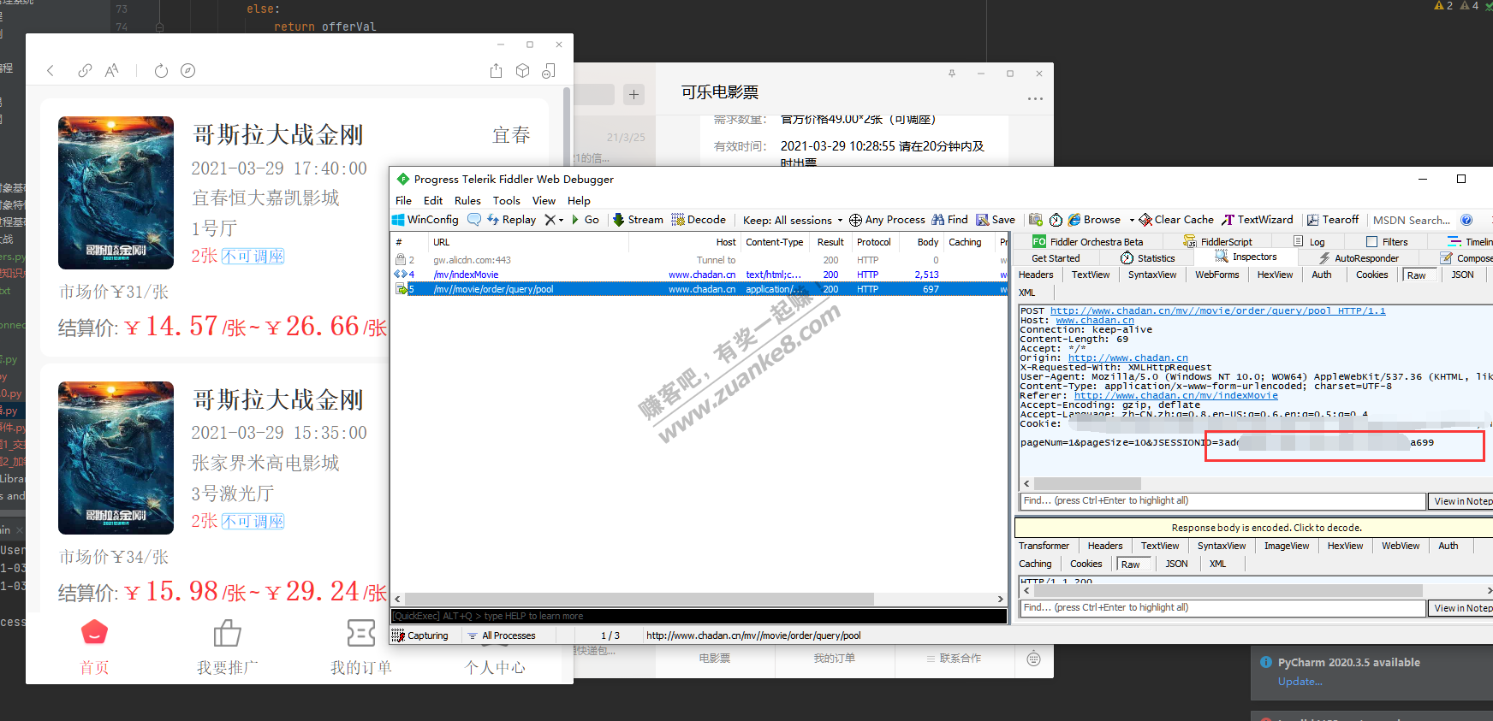Select the response Transformer tab
Image resolution: width=1493 pixels, height=721 pixels.
pos(1044,546)
